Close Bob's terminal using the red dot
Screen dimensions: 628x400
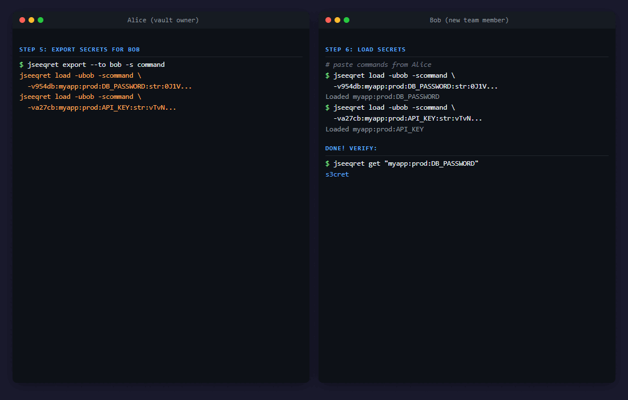click(x=328, y=20)
